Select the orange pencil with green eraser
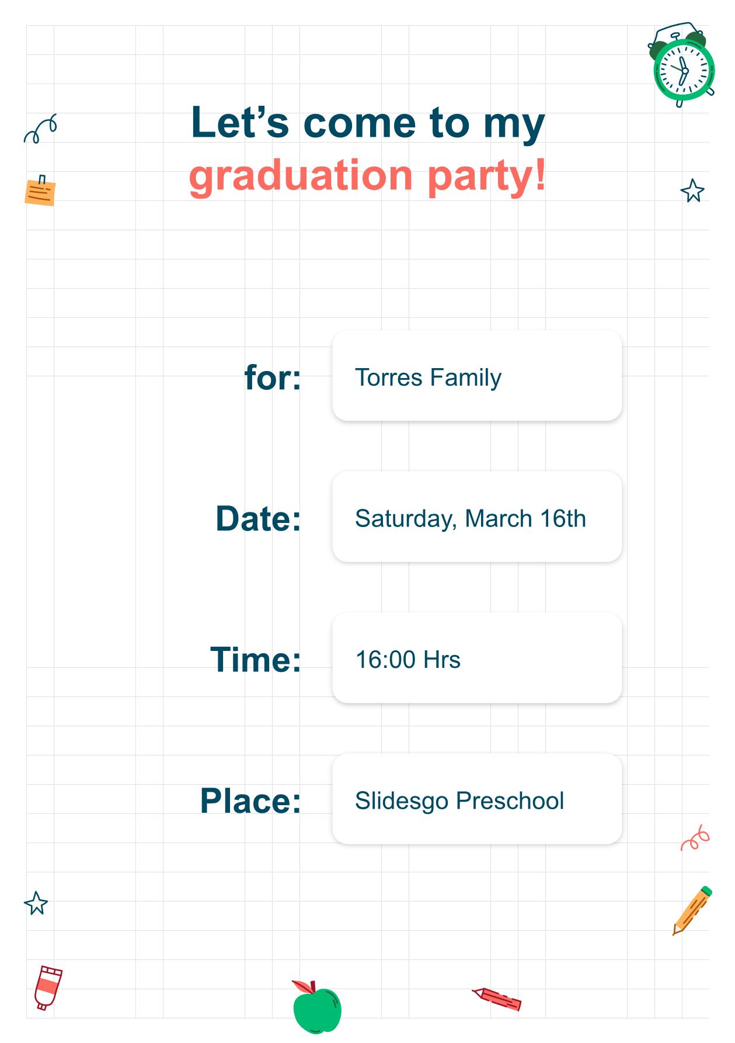The width and height of the screenshot is (735, 1043). [692, 910]
